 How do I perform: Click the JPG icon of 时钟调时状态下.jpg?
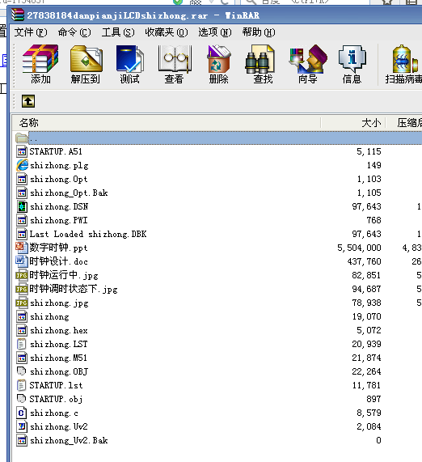pyautogui.click(x=22, y=289)
